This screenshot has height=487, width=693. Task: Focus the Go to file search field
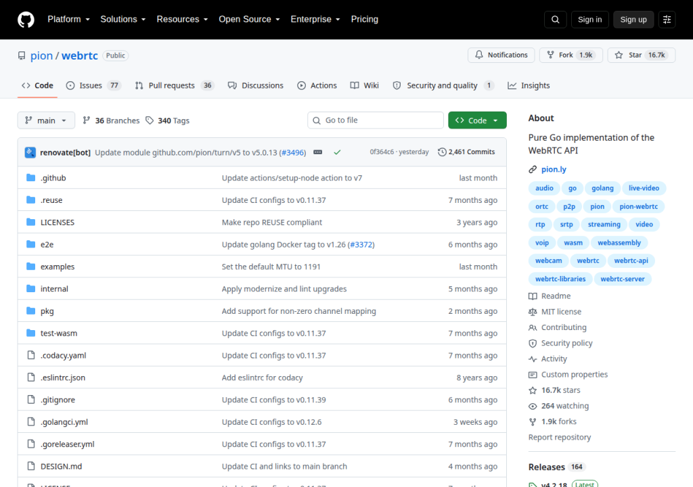pyautogui.click(x=375, y=120)
